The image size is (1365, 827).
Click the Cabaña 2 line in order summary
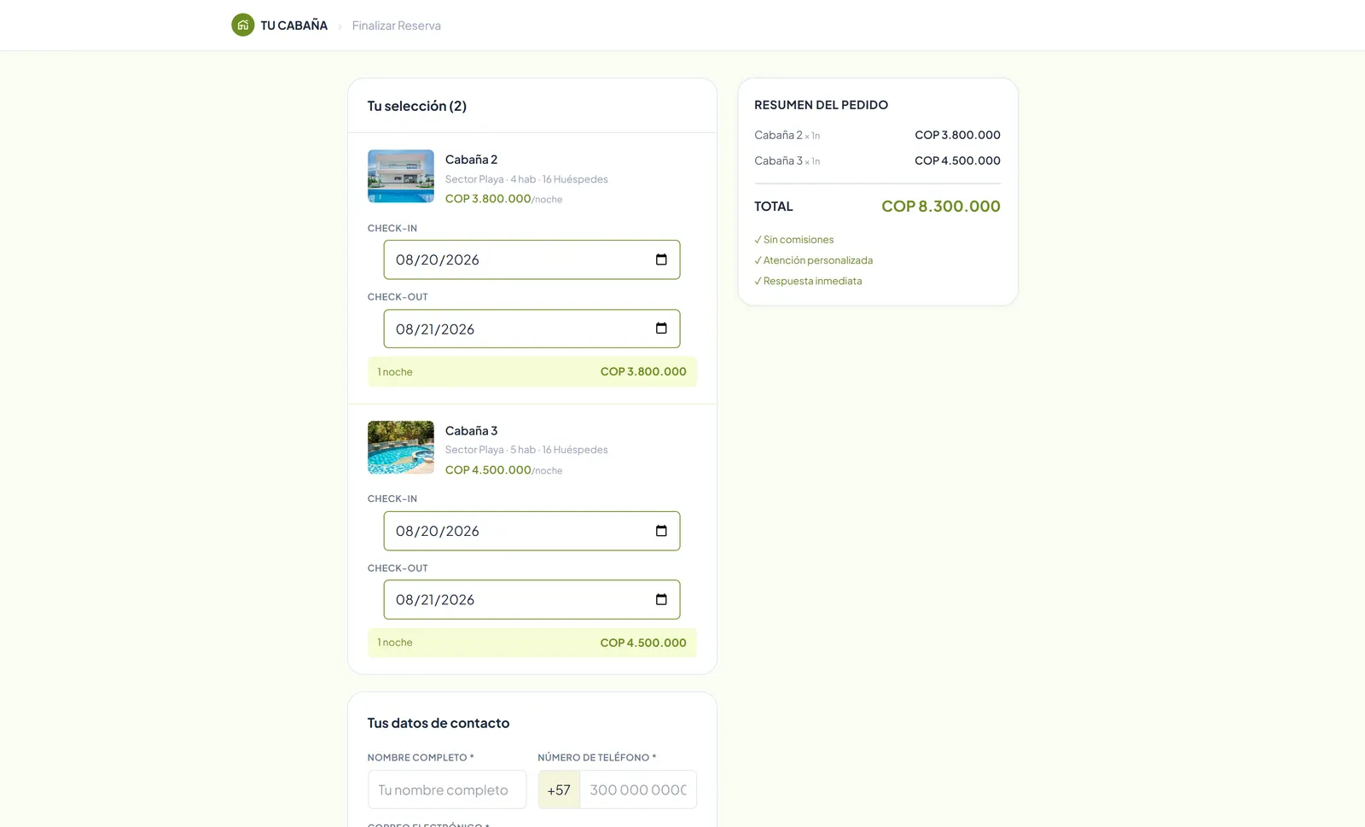click(877, 135)
